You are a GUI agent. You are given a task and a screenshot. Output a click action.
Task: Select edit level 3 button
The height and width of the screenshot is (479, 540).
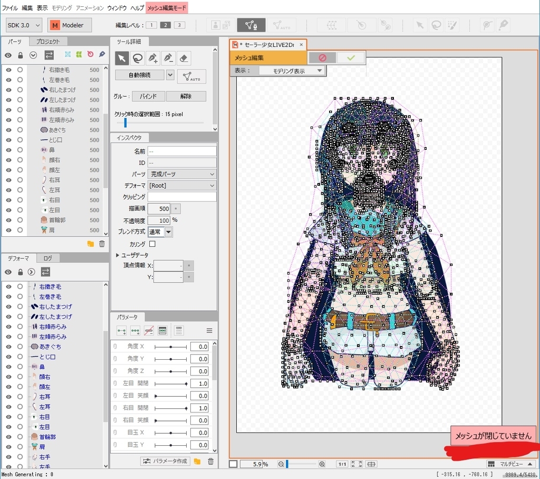[x=179, y=25]
